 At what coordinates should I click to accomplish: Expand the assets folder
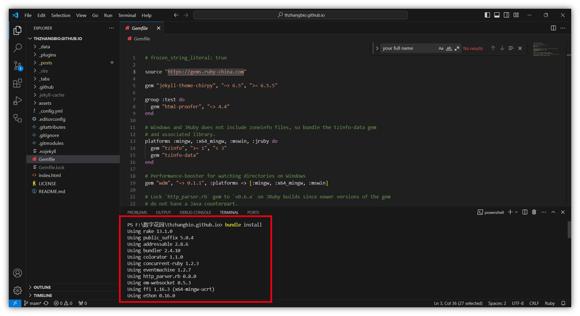(x=73, y=103)
